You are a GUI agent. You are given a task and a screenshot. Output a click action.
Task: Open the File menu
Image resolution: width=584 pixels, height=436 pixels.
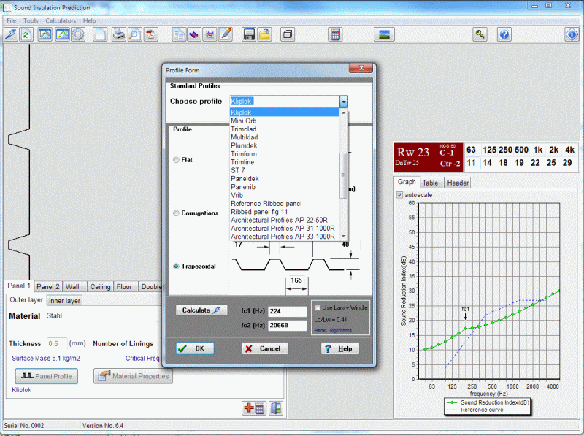(11, 21)
